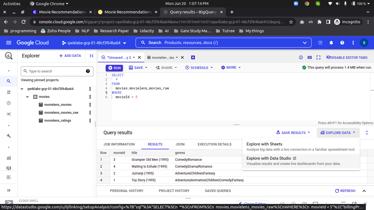
Task: Reload the page in Chrome
Action: coord(24,22)
